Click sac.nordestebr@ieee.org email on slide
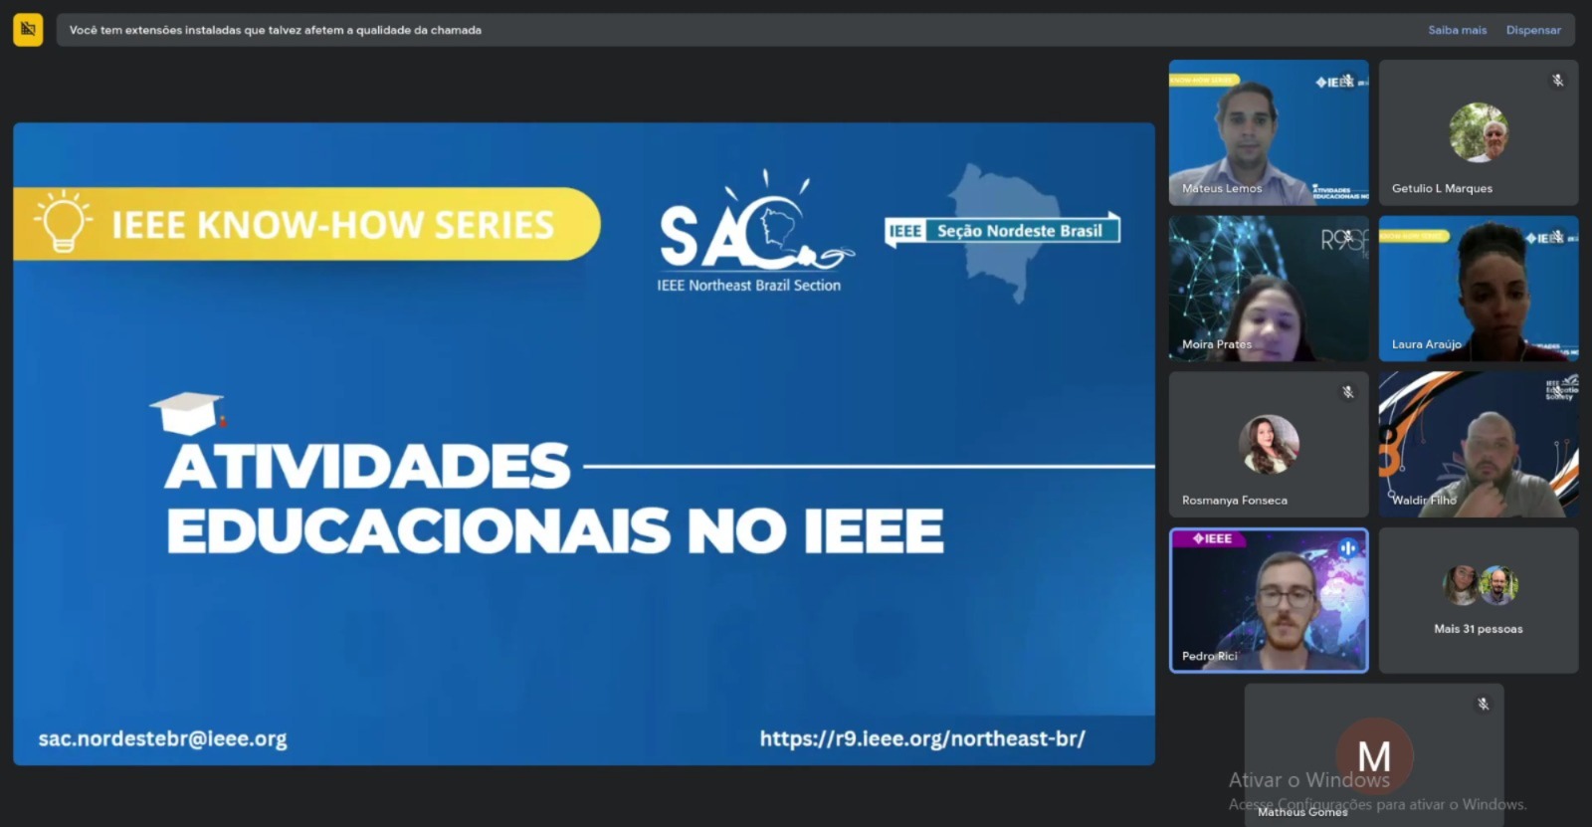This screenshot has width=1592, height=827. 162,738
